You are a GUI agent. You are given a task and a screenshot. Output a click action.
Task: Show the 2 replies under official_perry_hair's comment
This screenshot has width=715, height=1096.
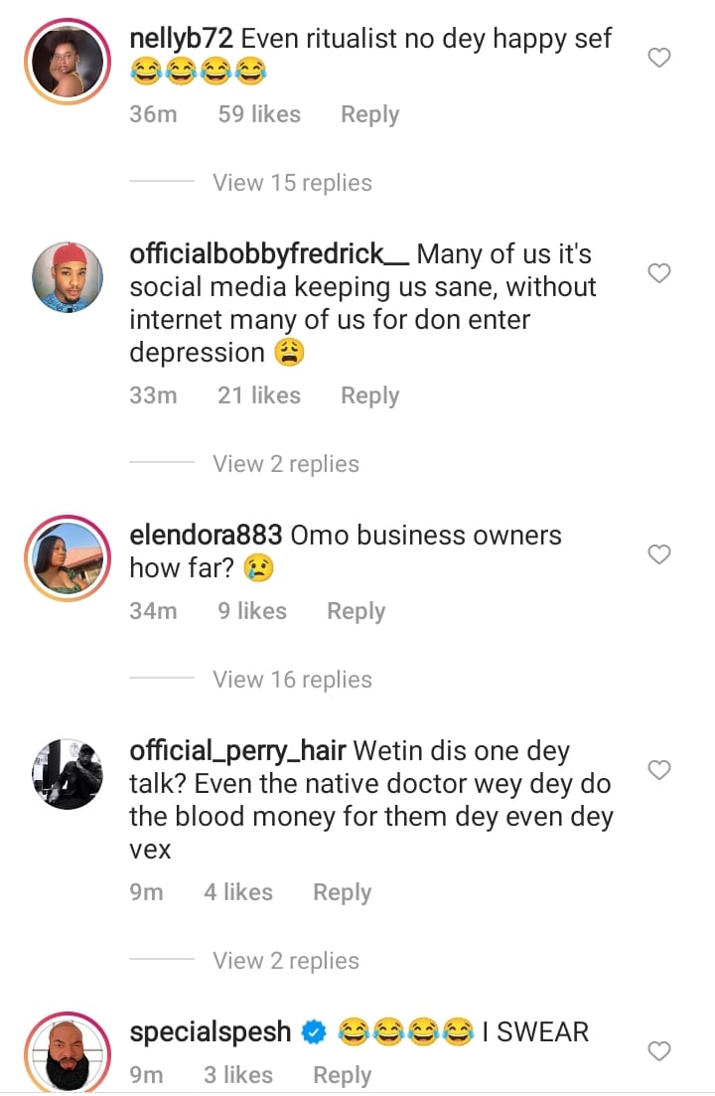pos(286,961)
